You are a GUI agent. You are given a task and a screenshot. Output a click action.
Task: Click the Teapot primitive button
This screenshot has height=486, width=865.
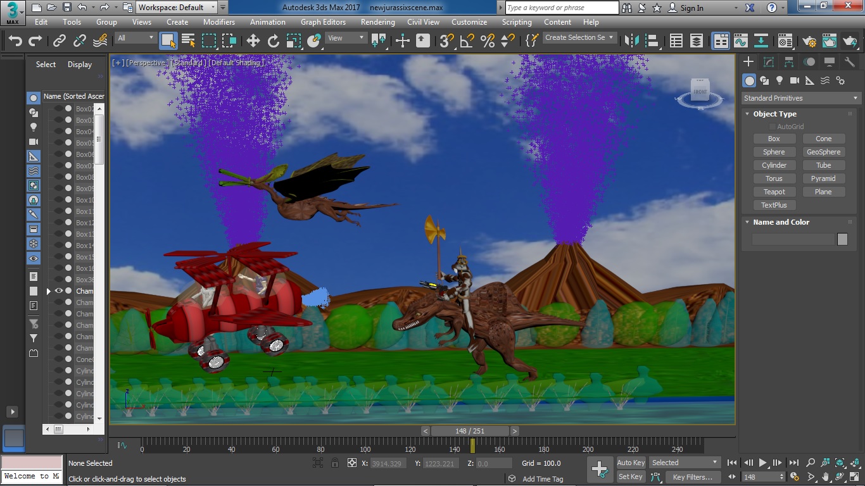pos(774,192)
